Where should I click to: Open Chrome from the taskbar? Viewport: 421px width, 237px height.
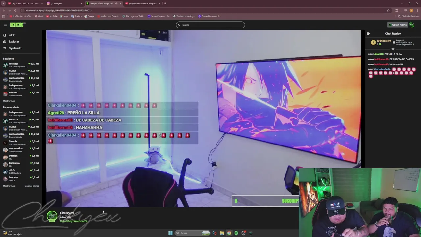tap(229, 233)
